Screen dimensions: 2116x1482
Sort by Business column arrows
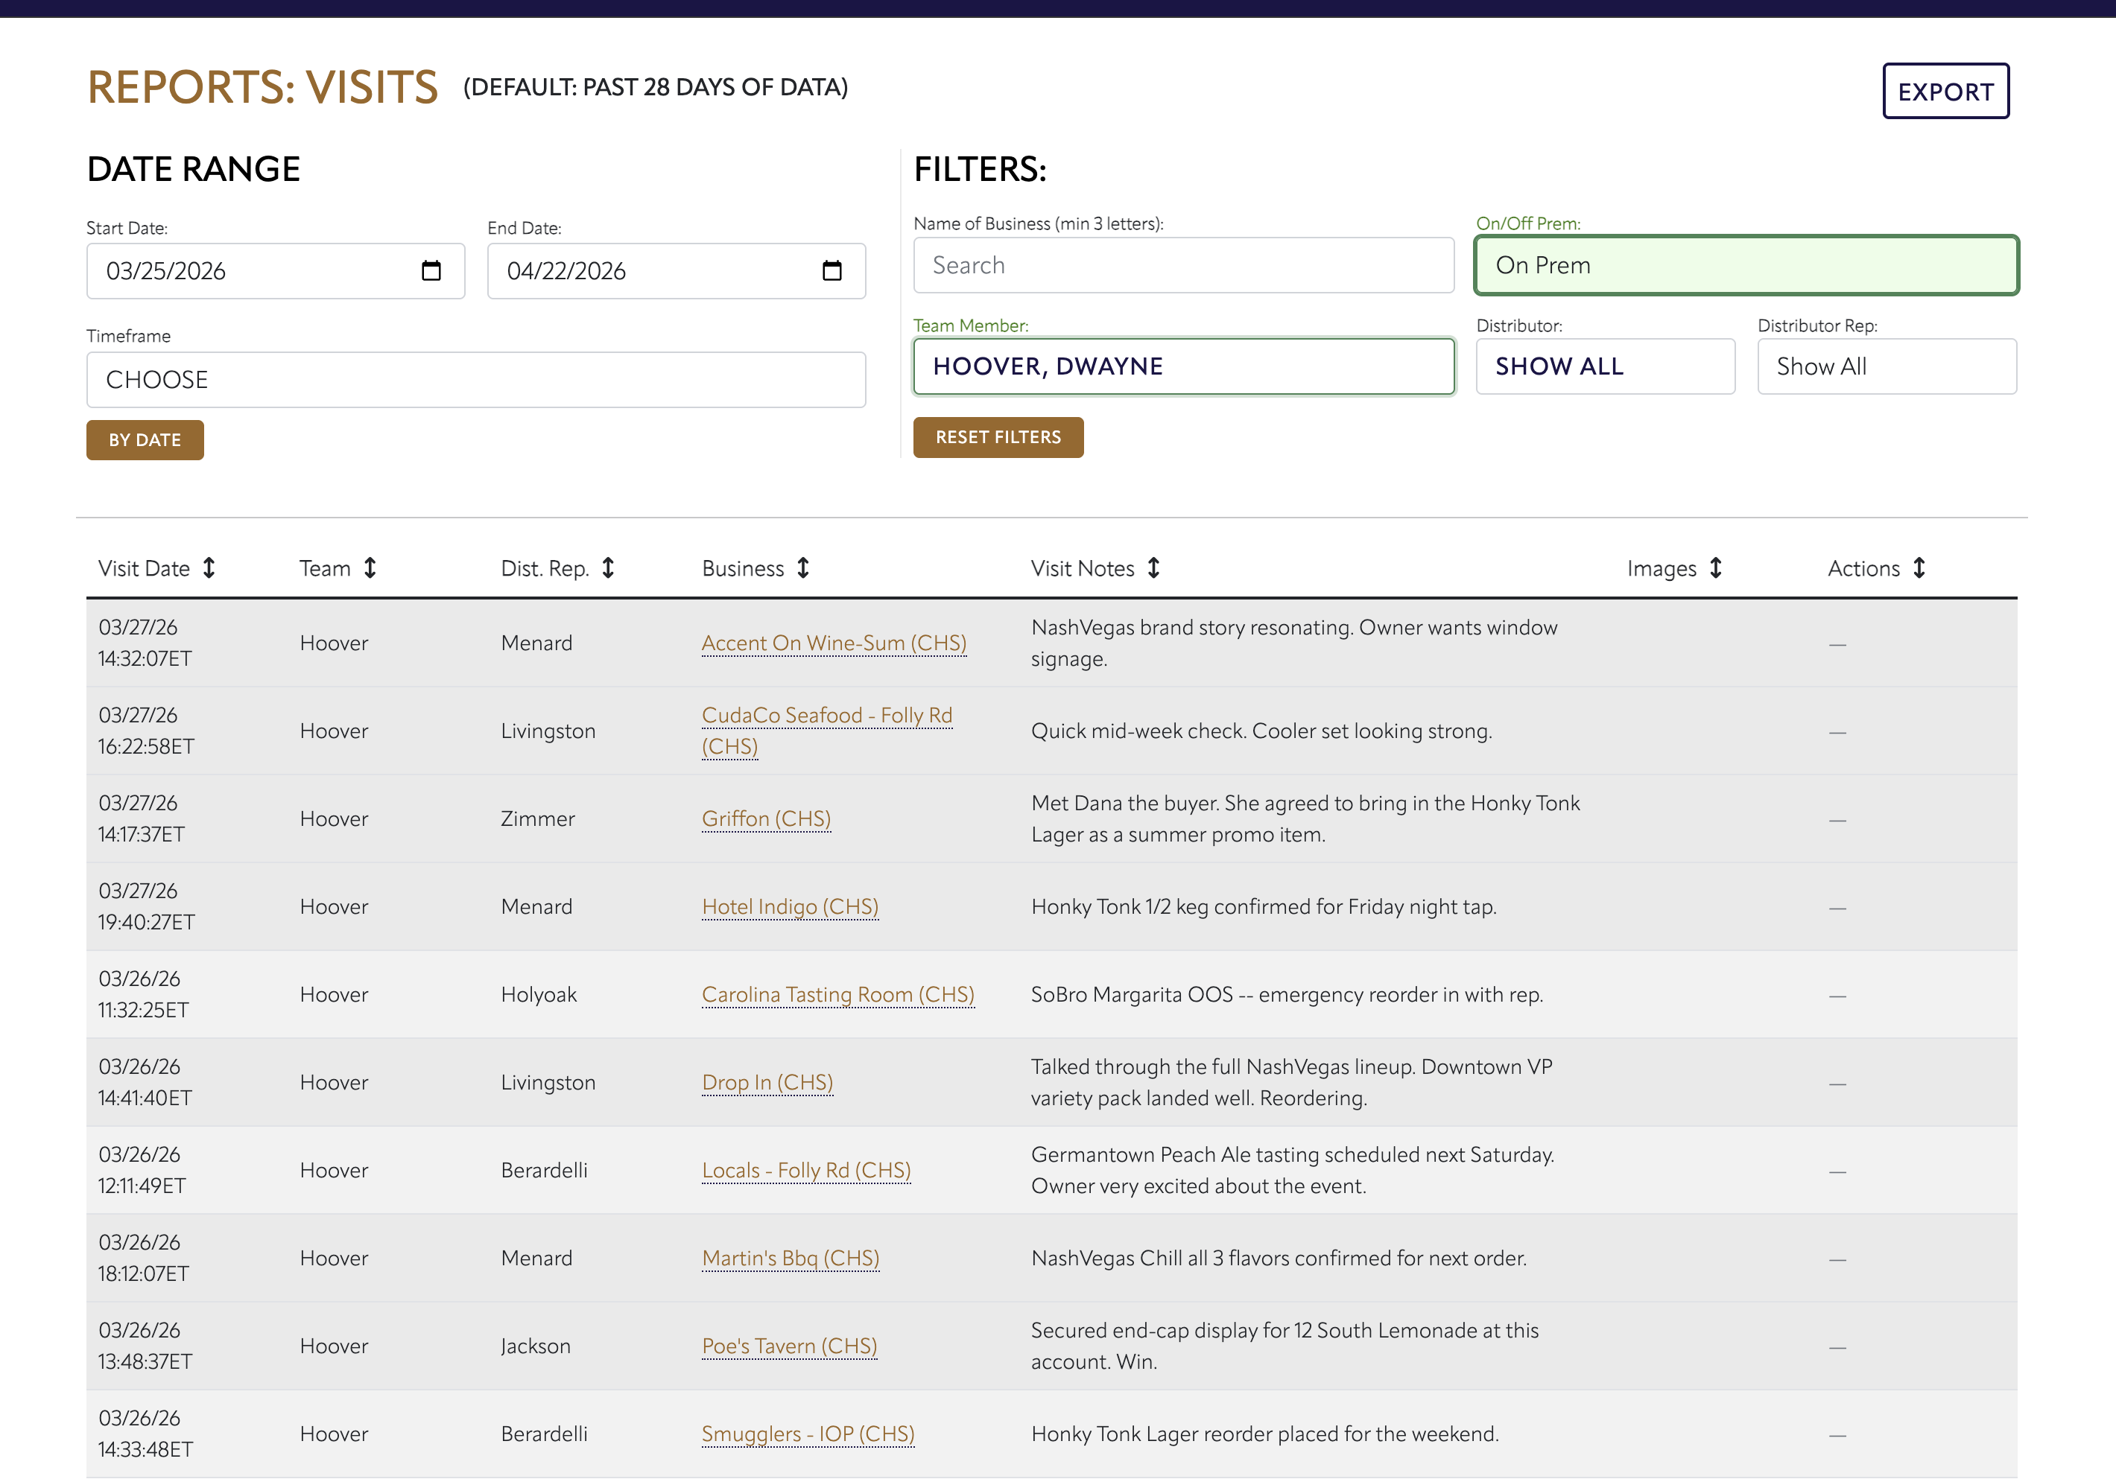pos(802,568)
